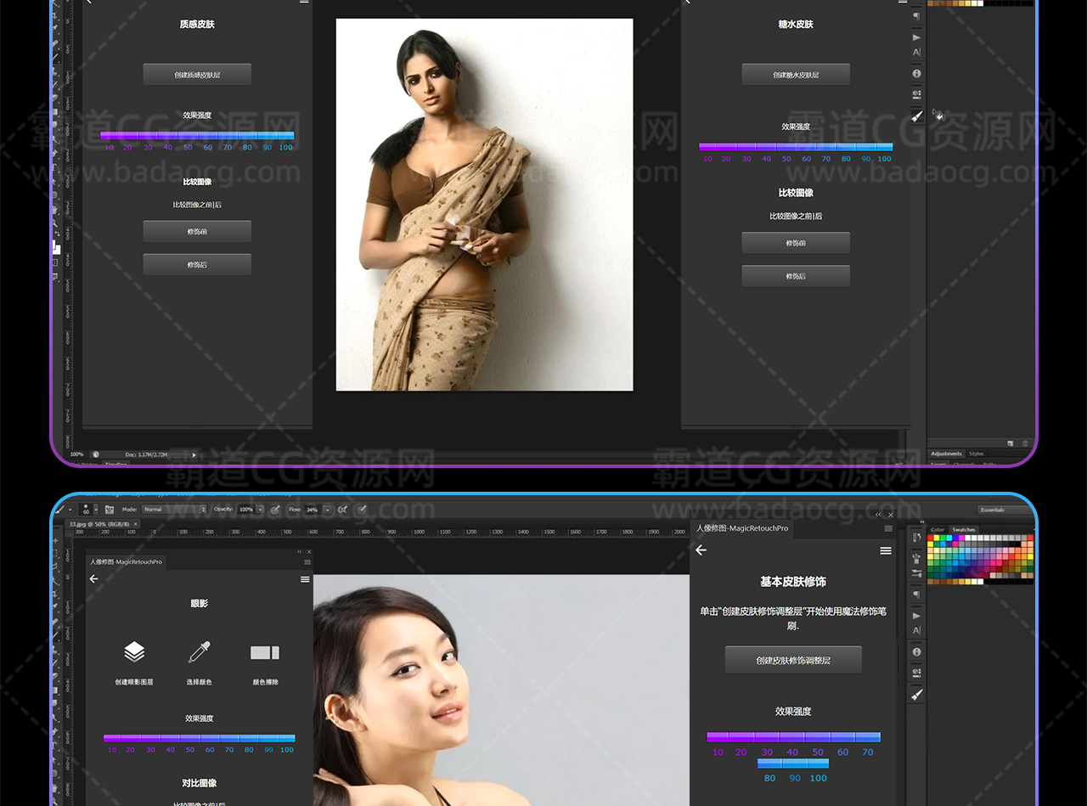Click back arrow in 基本皮肤修饰 panel

pos(701,551)
